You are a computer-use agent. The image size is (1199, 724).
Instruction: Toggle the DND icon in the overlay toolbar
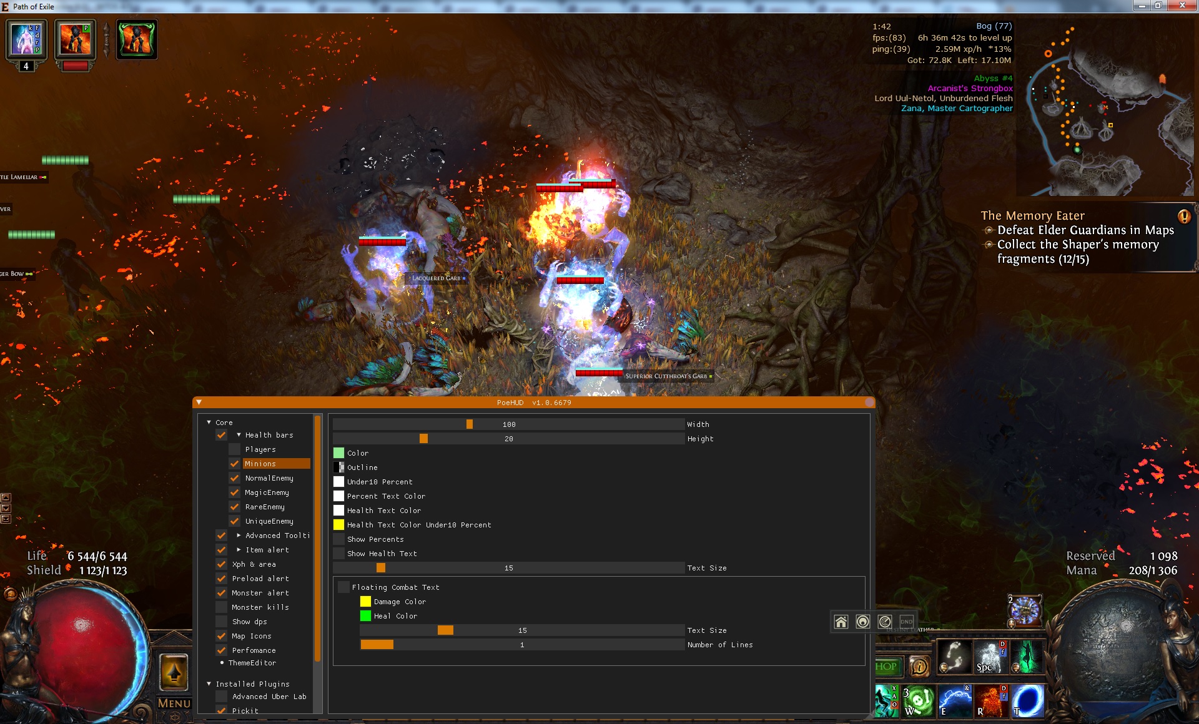[x=907, y=622]
